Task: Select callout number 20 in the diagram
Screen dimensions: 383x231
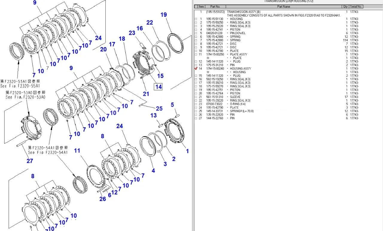Action: [103, 49]
